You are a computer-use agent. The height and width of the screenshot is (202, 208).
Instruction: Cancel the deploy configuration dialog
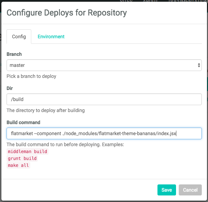coord(190,190)
